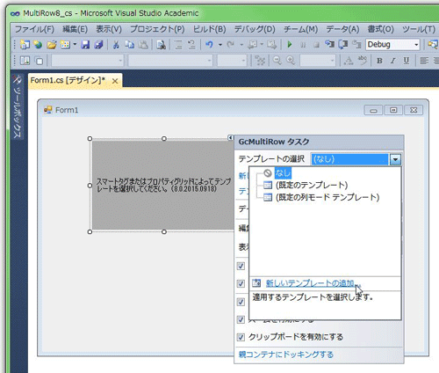Click the Step Into icon
Screen dimensions: 439x373
point(330,45)
